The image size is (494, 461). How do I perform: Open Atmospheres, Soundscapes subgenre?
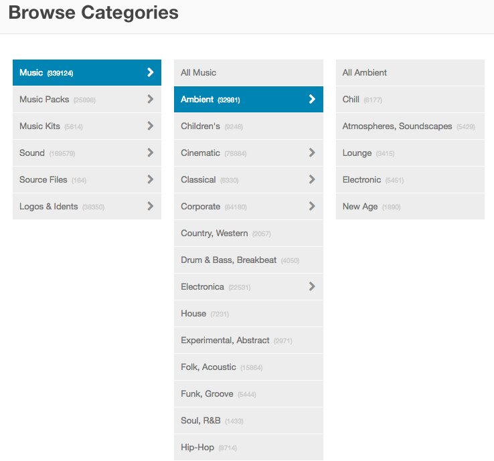pyautogui.click(x=410, y=126)
